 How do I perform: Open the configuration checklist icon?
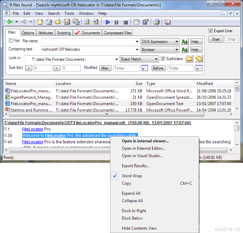point(146,22)
